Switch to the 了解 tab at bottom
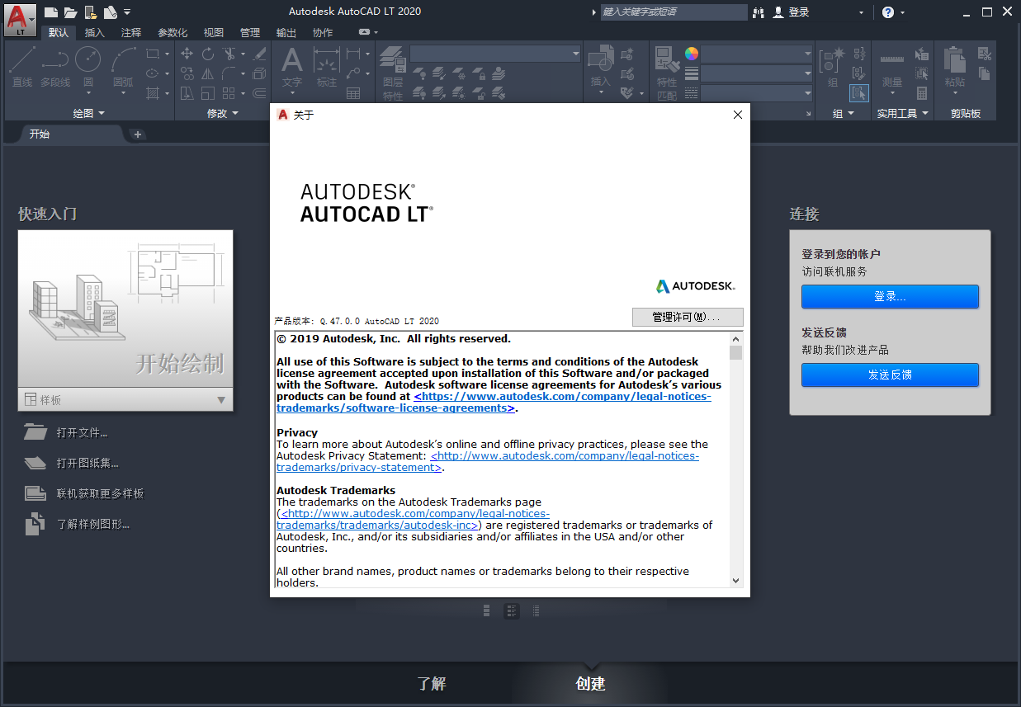Screen dimensions: 1021x707 pos(431,684)
